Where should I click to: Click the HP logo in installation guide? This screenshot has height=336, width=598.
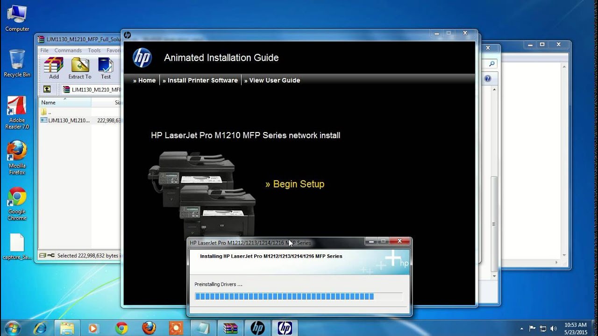(x=142, y=57)
